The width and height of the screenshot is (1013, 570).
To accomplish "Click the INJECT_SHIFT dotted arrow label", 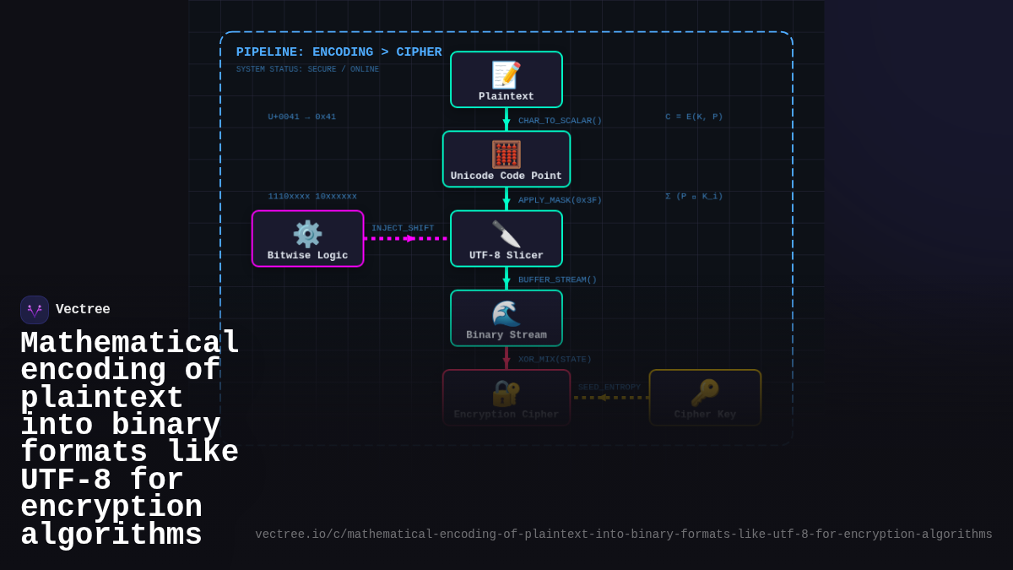I will [403, 228].
